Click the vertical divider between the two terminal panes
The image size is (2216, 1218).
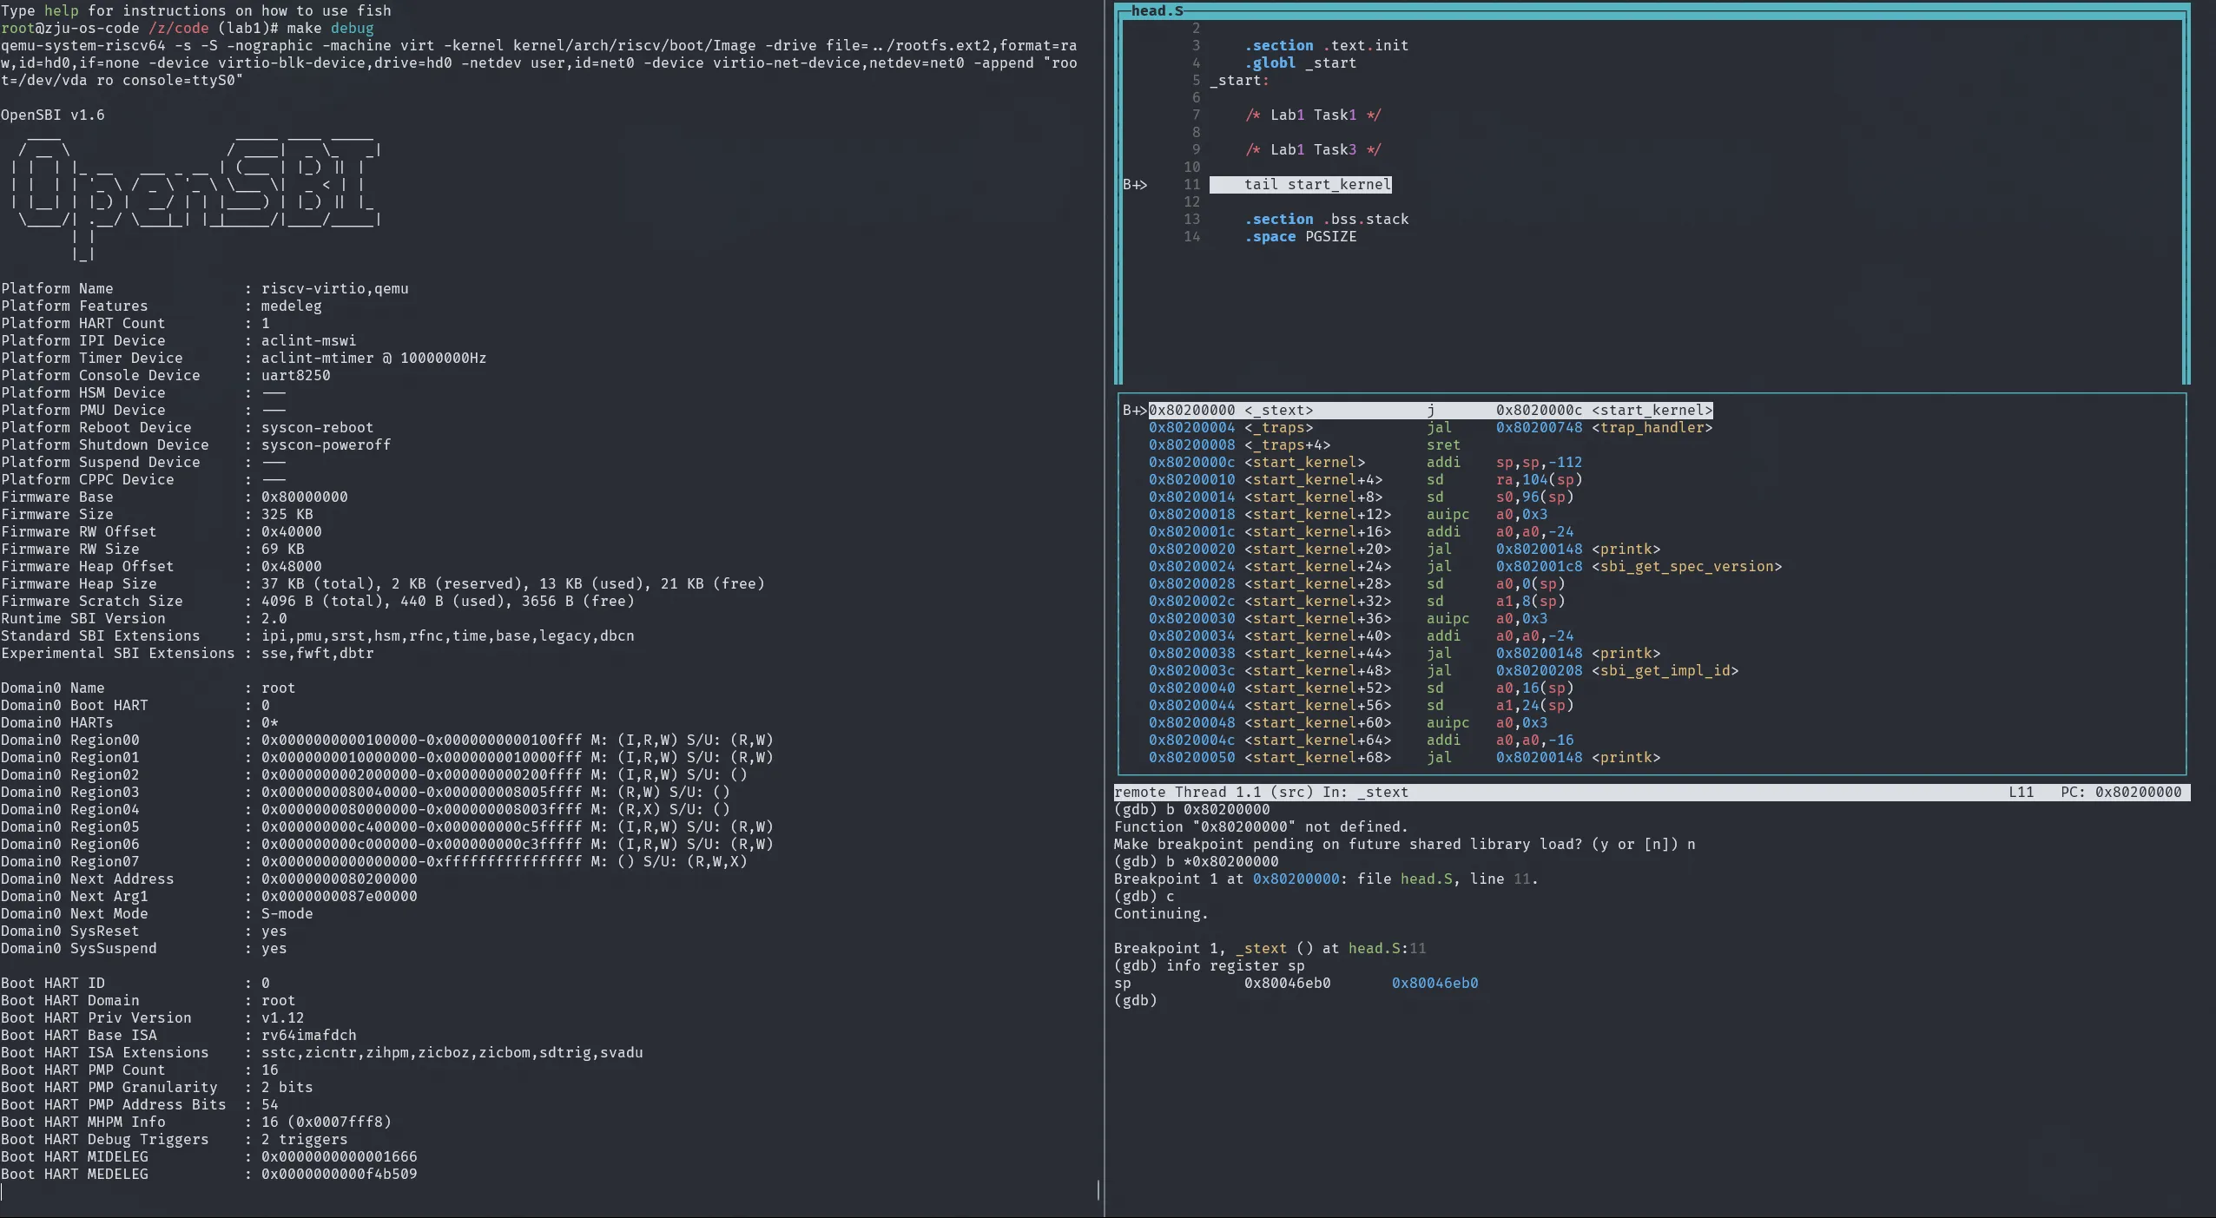[x=1104, y=608]
